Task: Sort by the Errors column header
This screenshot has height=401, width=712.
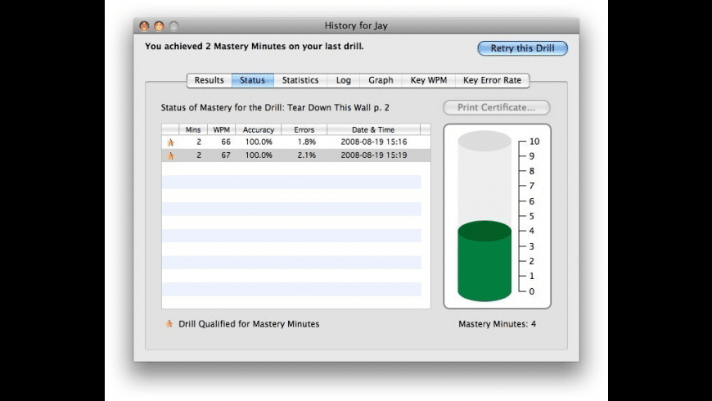Action: pyautogui.click(x=304, y=129)
